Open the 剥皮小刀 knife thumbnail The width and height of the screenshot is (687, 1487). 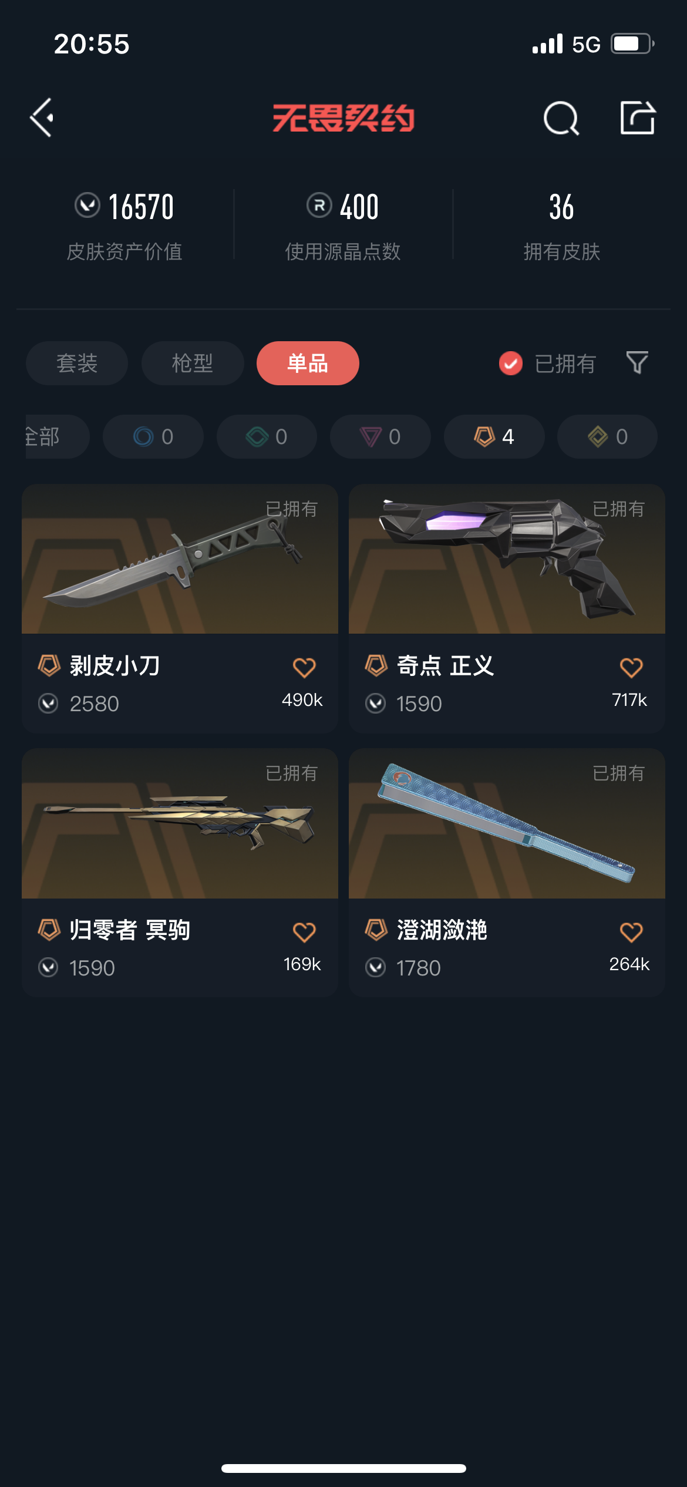(180, 559)
